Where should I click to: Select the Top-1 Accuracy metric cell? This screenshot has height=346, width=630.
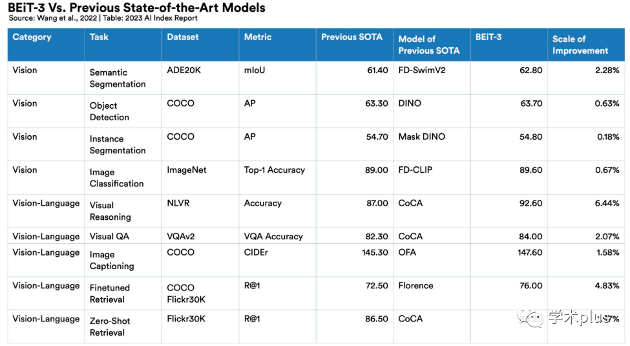[274, 170]
